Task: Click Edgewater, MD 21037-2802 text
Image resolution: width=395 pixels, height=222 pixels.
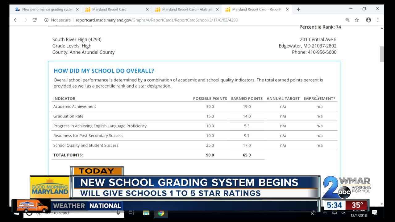Action: [308, 46]
